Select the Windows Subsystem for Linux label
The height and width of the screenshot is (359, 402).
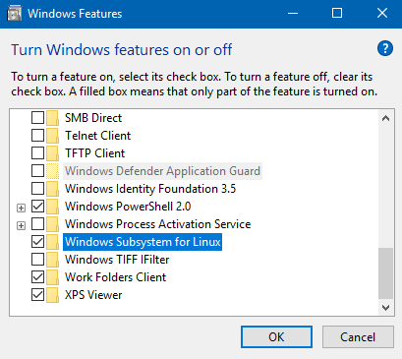tap(143, 242)
